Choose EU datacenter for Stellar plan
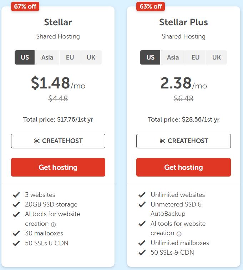Screen dimensions: 243x270 pos(70,57)
